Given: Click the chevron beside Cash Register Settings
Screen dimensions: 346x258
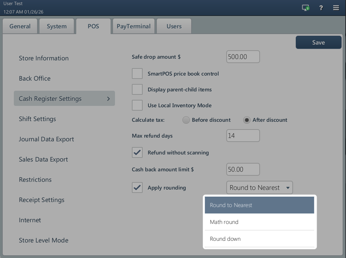Looking at the screenshot, I should coord(108,99).
